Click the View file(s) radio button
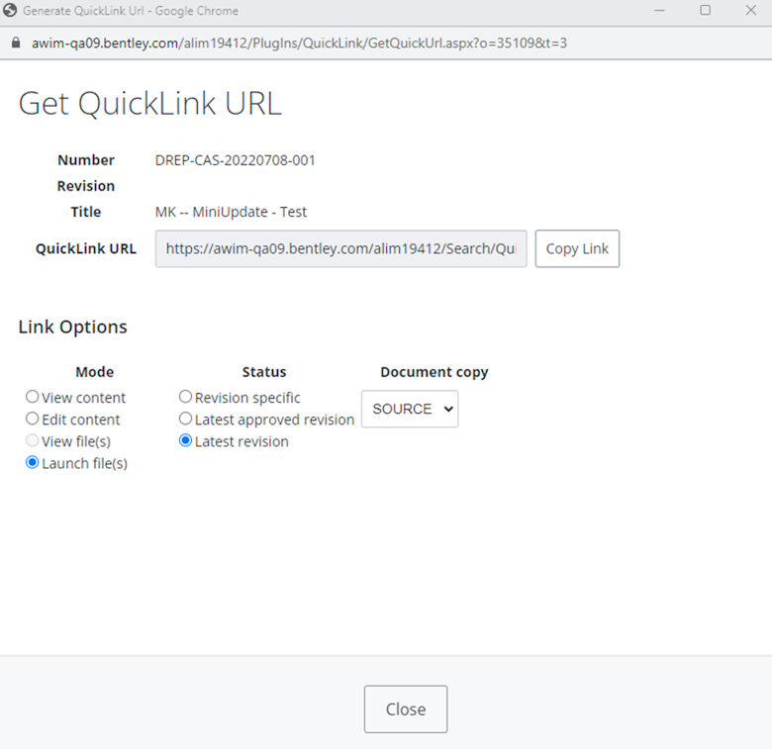The image size is (772, 749). click(33, 441)
